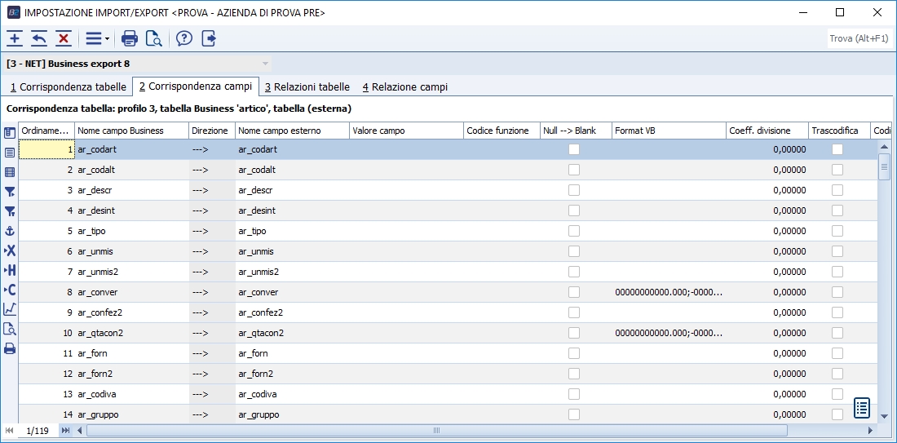
Task: Switch to Corrispondenza tabelle tab
Action: tap(68, 87)
